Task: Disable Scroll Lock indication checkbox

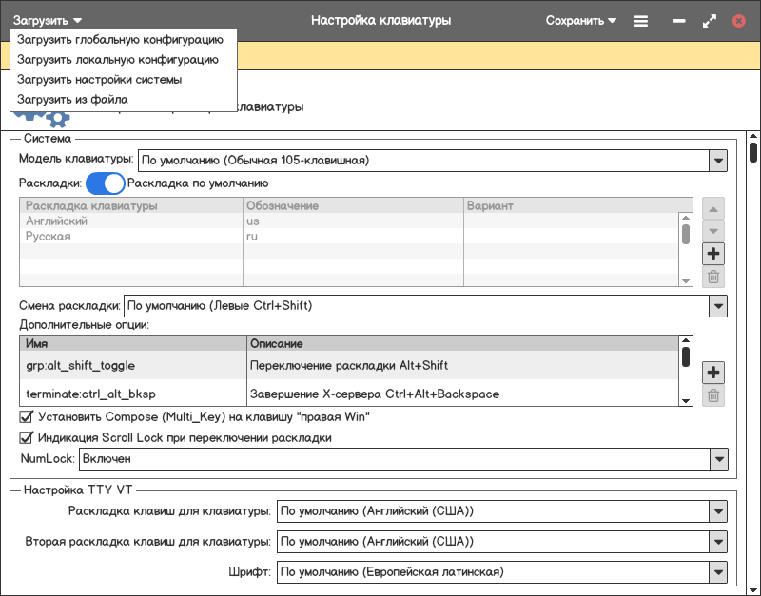Action: 27,438
